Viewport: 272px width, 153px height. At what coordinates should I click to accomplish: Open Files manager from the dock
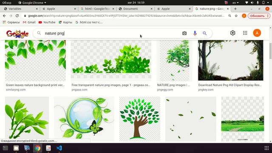[16, 148]
